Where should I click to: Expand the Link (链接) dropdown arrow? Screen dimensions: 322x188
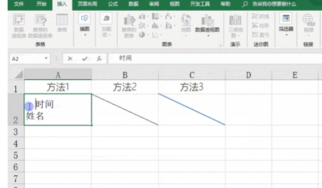308,36
